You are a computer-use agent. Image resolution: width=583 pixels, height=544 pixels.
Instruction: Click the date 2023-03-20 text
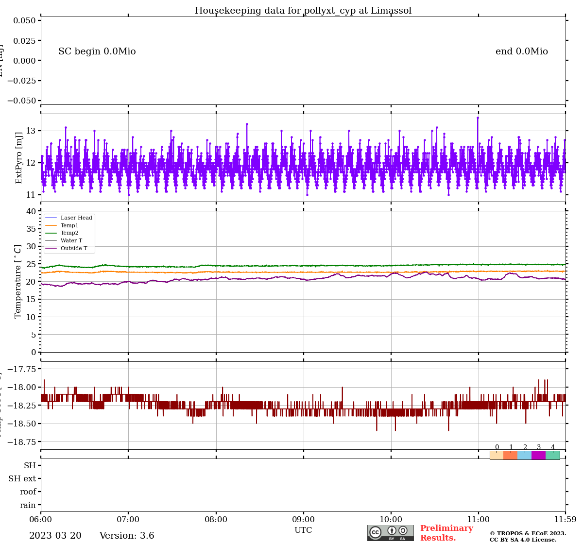click(x=55, y=536)
